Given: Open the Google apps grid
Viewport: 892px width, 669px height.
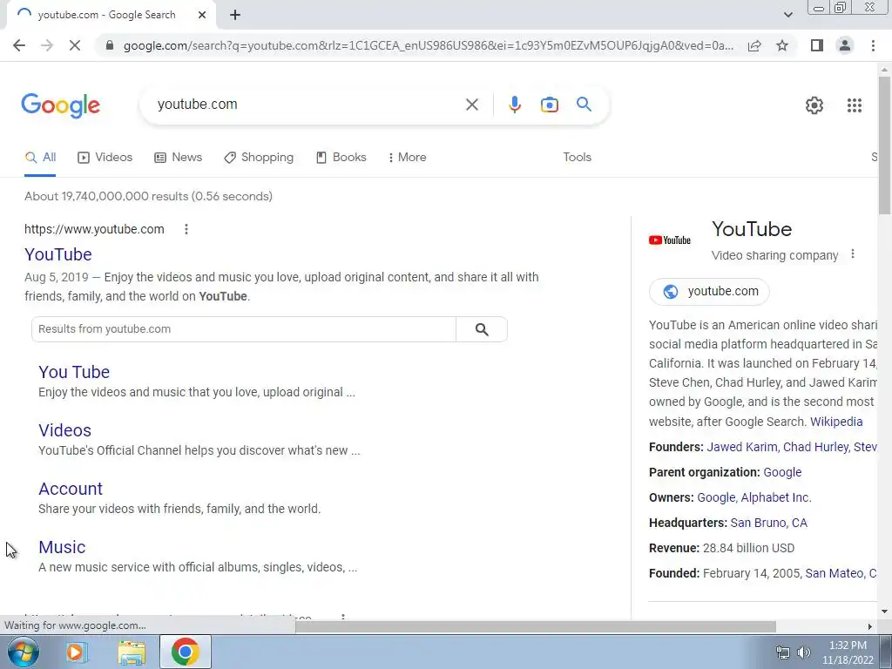Looking at the screenshot, I should click(854, 105).
